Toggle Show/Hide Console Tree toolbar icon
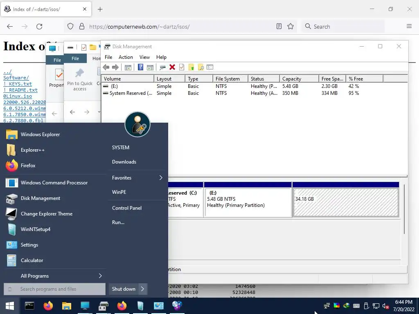 (128, 67)
